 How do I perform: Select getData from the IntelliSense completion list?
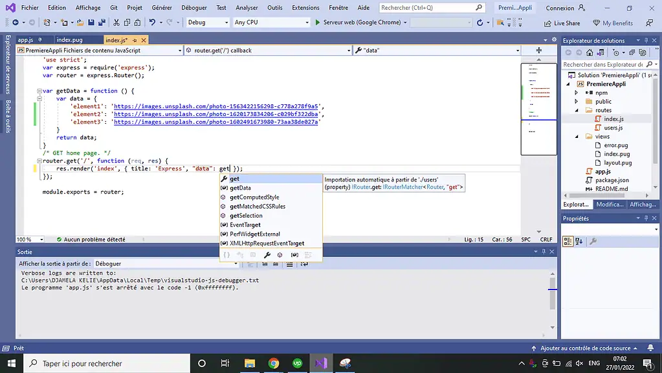[x=239, y=188]
